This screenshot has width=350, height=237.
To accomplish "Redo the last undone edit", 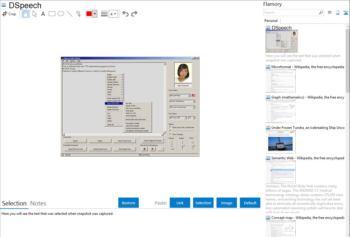I will [134, 14].
